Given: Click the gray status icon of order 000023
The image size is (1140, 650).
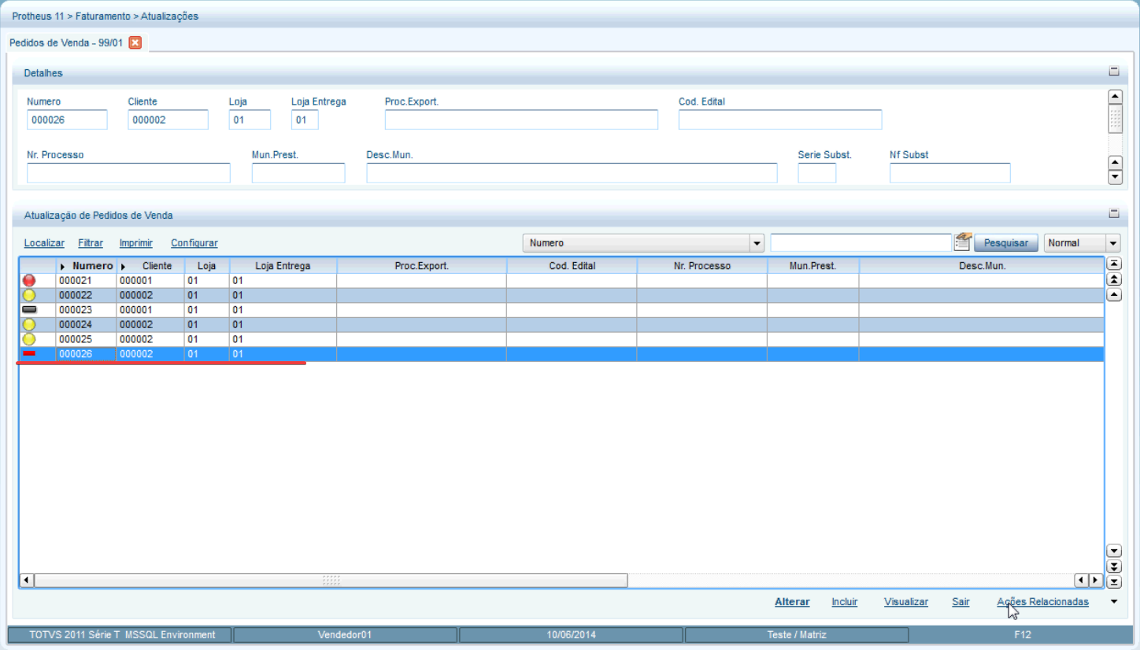Looking at the screenshot, I should (30, 310).
